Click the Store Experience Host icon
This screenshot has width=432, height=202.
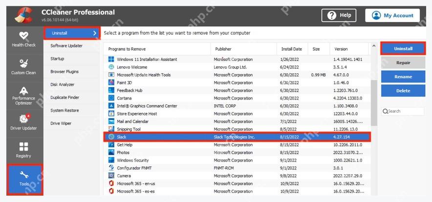click(111, 113)
